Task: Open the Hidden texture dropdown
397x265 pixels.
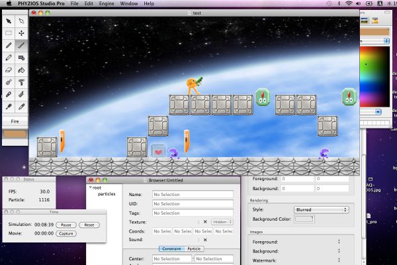Action: pos(222,222)
